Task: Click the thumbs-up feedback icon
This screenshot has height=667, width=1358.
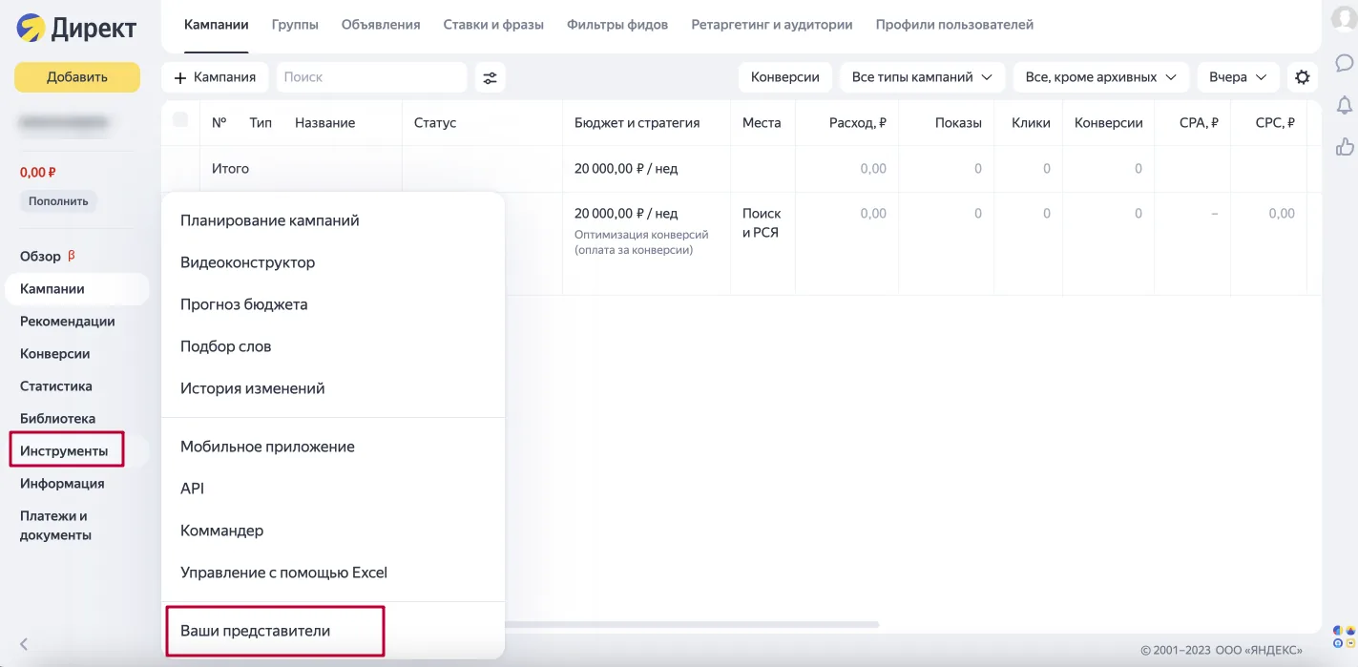Action: coord(1345,146)
